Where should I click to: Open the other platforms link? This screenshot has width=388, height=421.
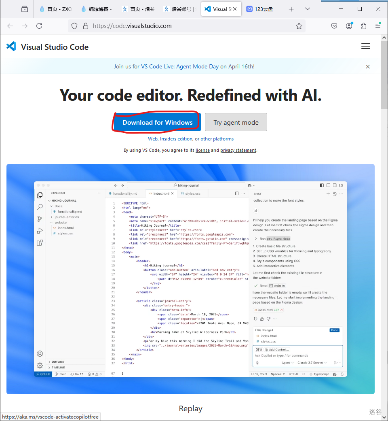(x=217, y=139)
